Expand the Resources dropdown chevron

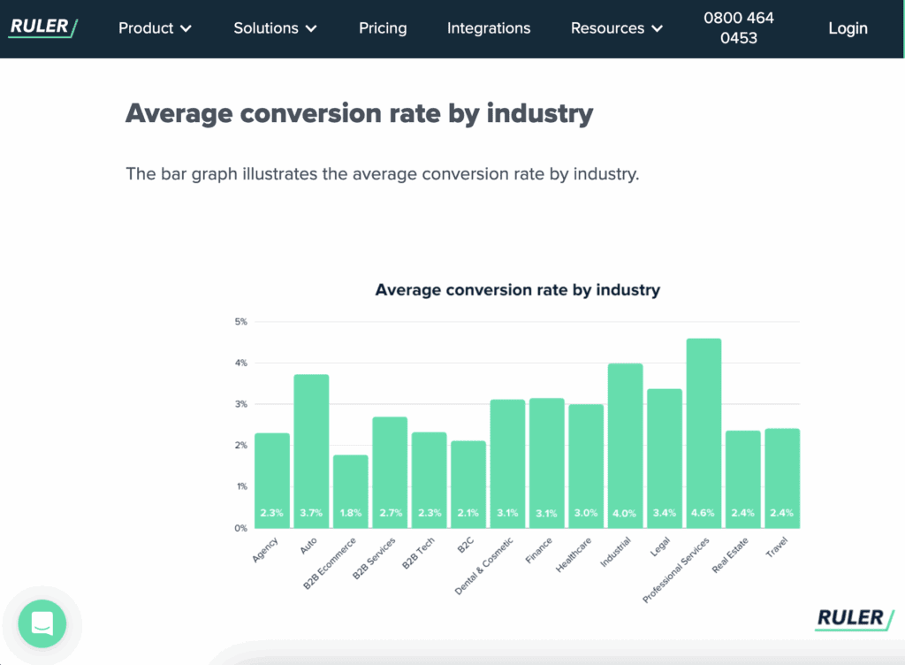657,28
